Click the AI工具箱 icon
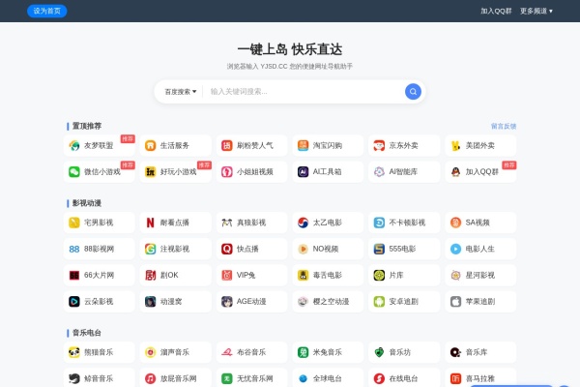580x387 pixels. (303, 172)
